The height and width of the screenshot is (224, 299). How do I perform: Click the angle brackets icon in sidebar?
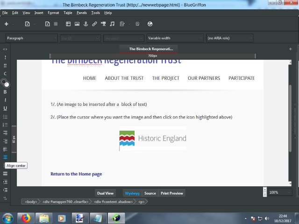[5, 49]
